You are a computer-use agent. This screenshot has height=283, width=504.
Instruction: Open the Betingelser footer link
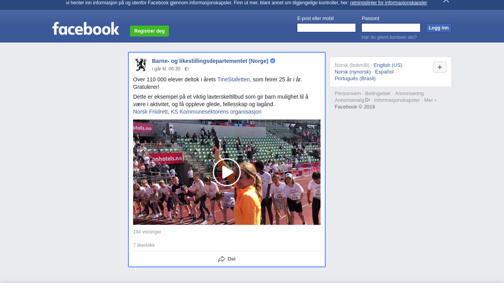click(x=378, y=94)
